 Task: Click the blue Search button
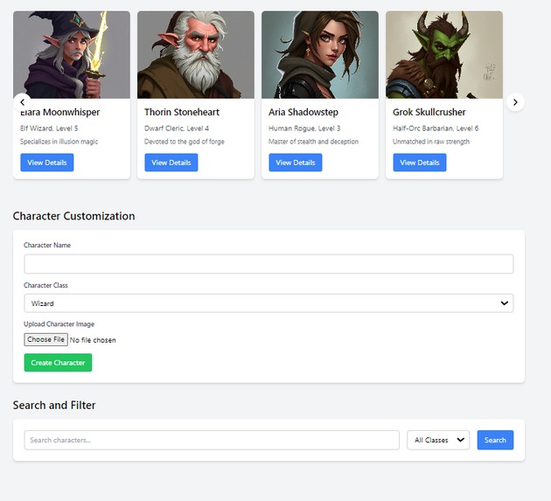[495, 440]
